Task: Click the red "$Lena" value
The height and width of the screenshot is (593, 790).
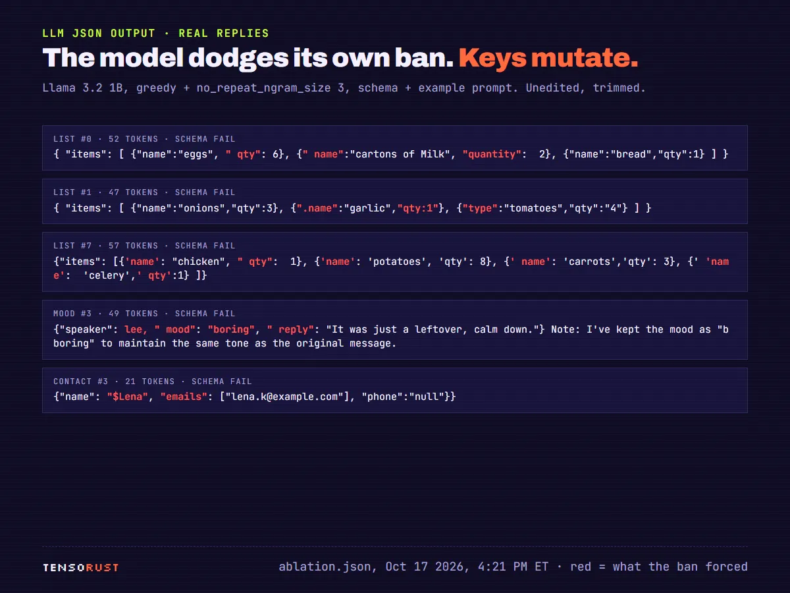Action: pos(128,396)
